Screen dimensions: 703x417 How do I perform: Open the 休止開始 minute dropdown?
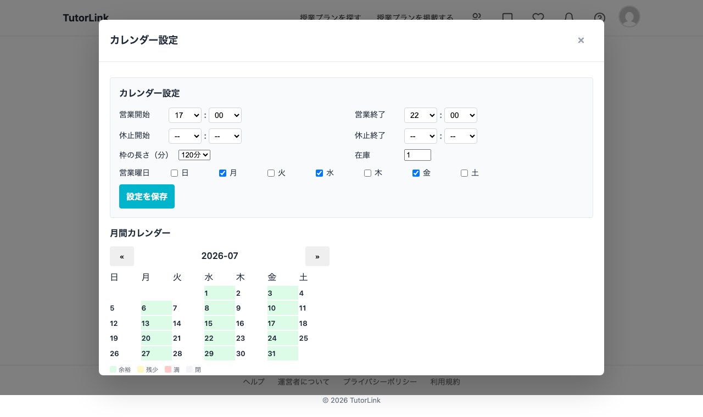(225, 136)
